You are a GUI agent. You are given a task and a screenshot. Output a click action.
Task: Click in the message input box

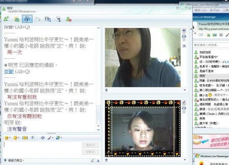click(x=42, y=149)
